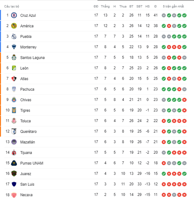Select the Santos Laguna badge
194x200 pixels.
14,58
